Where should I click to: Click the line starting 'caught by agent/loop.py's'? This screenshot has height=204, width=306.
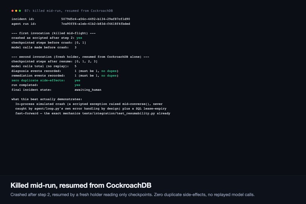click(91, 109)
